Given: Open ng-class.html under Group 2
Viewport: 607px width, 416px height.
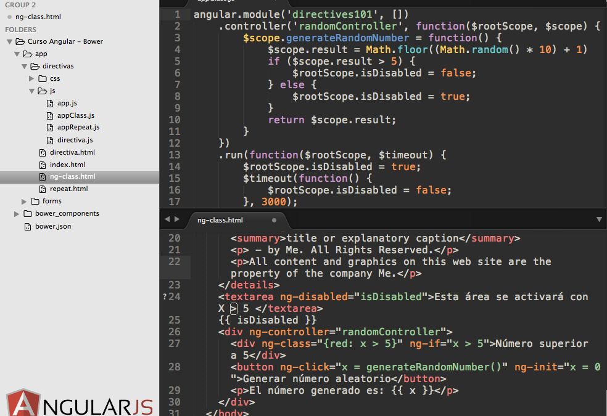Looking at the screenshot, I should click(x=38, y=17).
